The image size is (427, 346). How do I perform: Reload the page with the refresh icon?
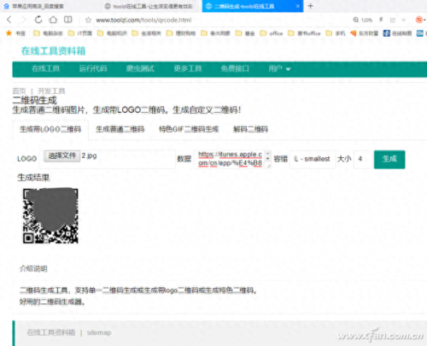pyautogui.click(x=38, y=20)
